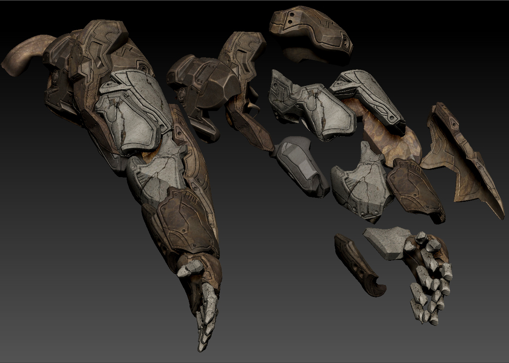Image resolution: width=509 pixels, height=363 pixels.
Task: Pick the flat gray slab beside detached hand
Action: 386,243
